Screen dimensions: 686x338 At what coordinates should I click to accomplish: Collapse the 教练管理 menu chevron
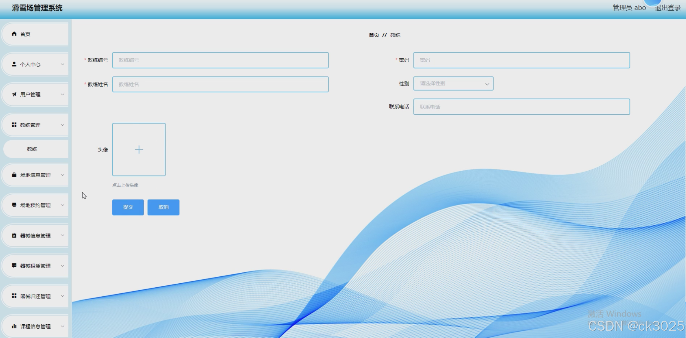click(63, 125)
